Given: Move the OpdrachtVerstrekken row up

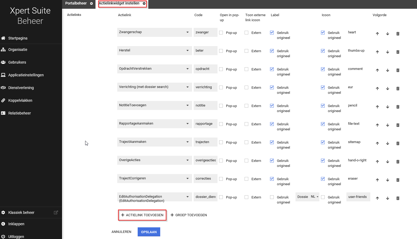Looking at the screenshot, I should [377, 70].
